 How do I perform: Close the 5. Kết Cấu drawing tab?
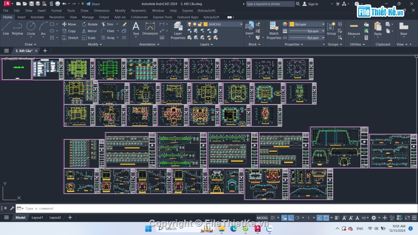[36, 51]
